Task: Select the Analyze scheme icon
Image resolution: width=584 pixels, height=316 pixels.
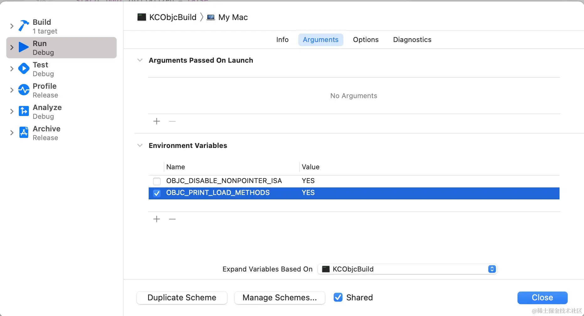Action: coord(24,111)
